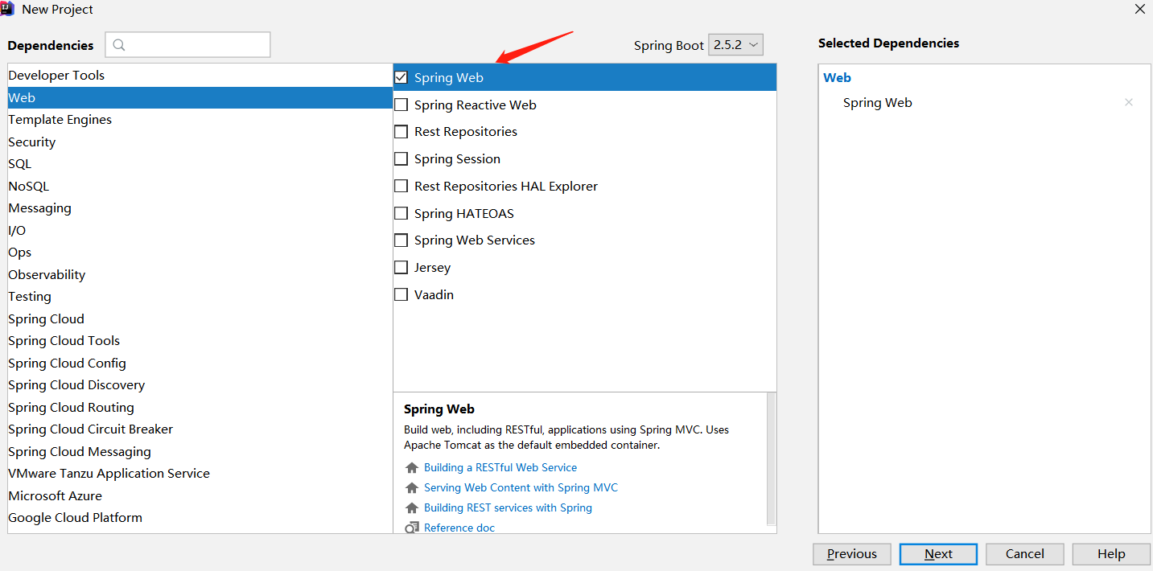Enable the Vaadin dependency checkbox
This screenshot has height=571, width=1153.
(401, 294)
